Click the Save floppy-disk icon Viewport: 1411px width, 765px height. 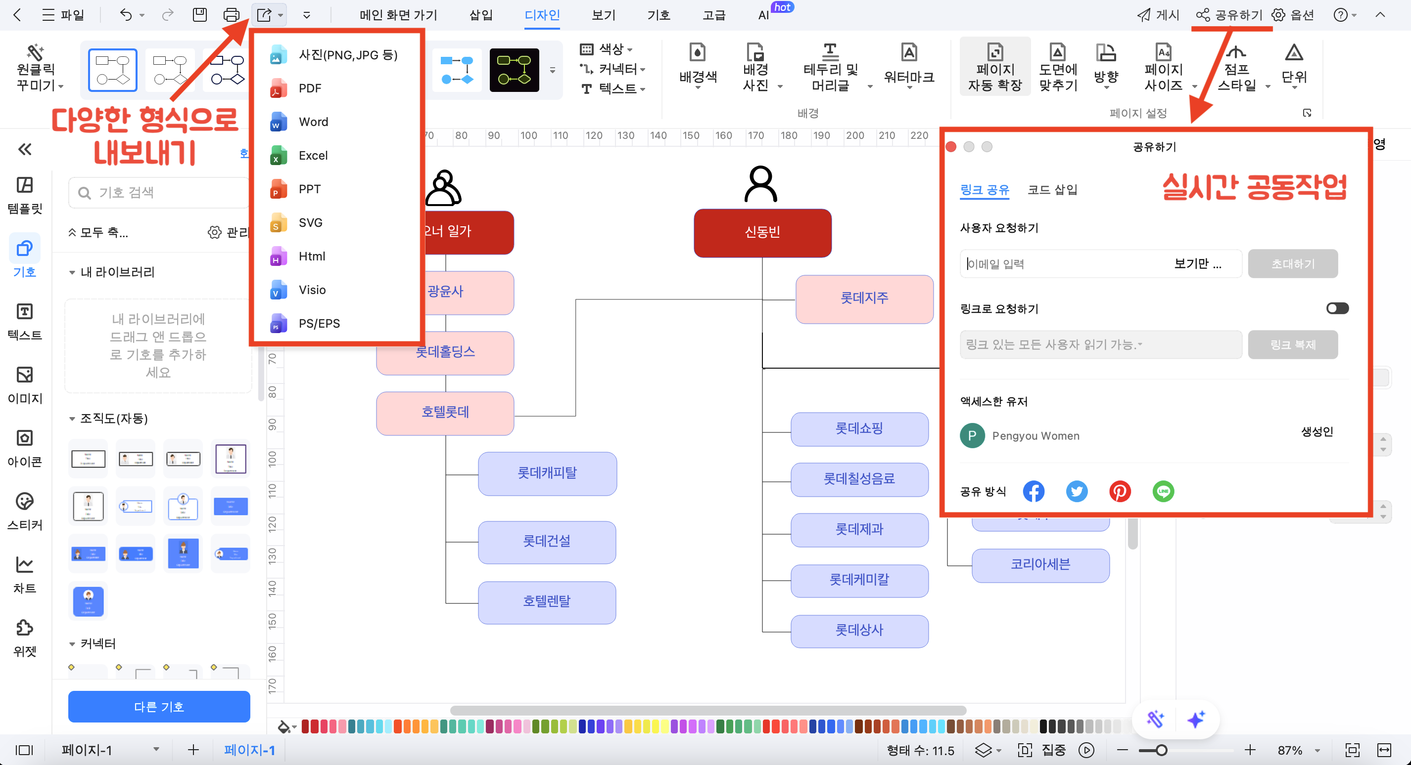tap(200, 15)
